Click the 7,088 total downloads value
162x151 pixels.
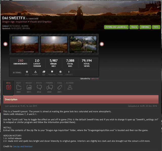click(x=70, y=61)
